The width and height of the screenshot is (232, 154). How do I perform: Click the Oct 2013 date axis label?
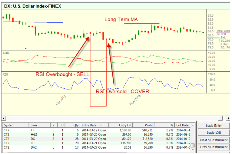(x=61, y=100)
